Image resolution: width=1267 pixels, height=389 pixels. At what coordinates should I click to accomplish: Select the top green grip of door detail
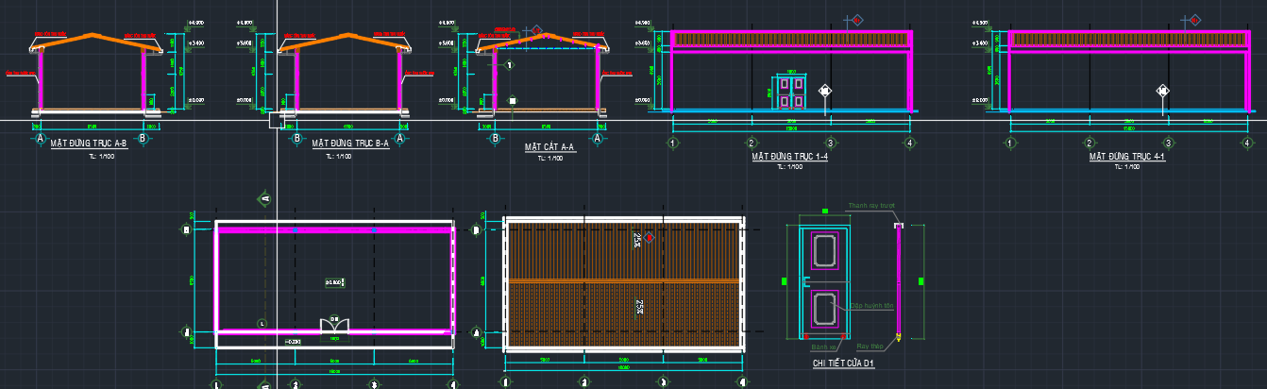click(x=825, y=211)
